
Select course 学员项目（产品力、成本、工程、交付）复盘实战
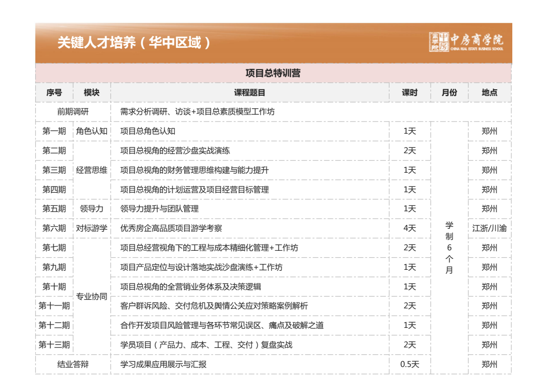point(206,345)
